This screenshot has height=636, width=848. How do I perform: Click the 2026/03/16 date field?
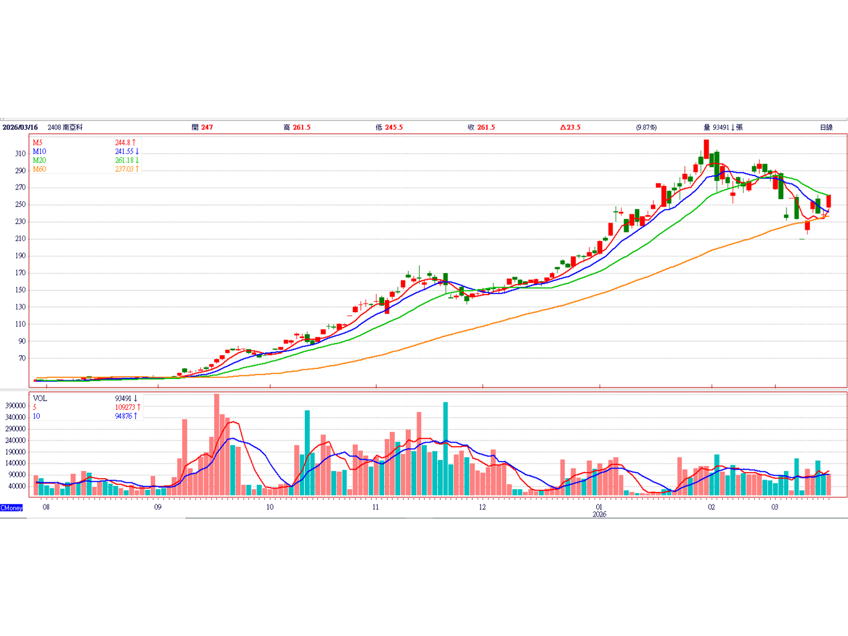[20, 127]
